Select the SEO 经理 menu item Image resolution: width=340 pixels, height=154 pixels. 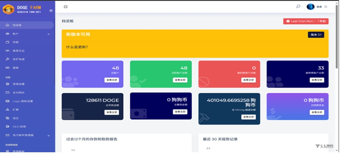(19, 127)
